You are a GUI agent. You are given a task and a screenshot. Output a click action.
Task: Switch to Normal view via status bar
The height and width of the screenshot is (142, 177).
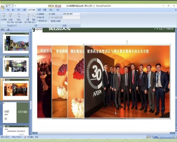[x=148, y=137]
